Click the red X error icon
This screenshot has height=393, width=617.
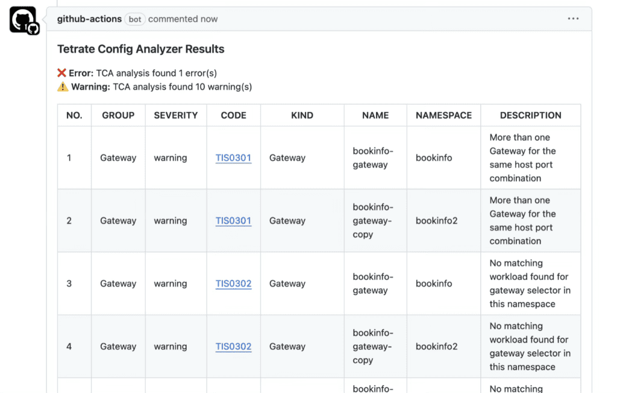pos(62,73)
